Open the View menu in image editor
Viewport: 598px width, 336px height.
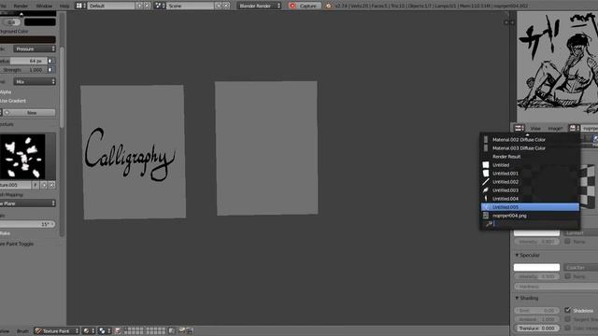click(535, 129)
